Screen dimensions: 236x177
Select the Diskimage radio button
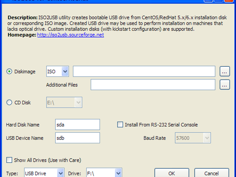tap(9, 71)
